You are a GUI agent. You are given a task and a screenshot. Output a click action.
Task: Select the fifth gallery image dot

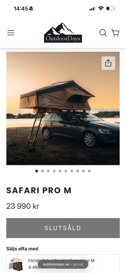click(60, 171)
